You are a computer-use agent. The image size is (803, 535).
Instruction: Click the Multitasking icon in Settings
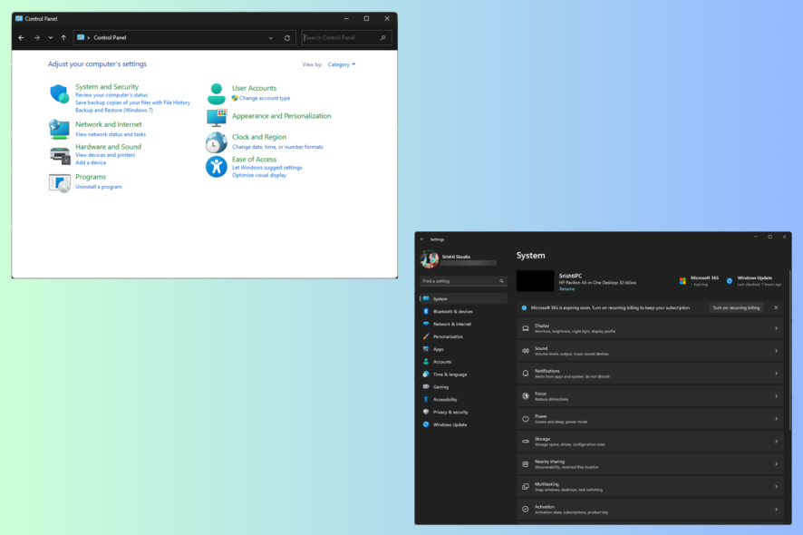[526, 486]
